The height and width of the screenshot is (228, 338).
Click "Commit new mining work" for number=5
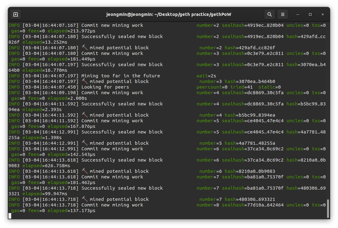pos(112,121)
